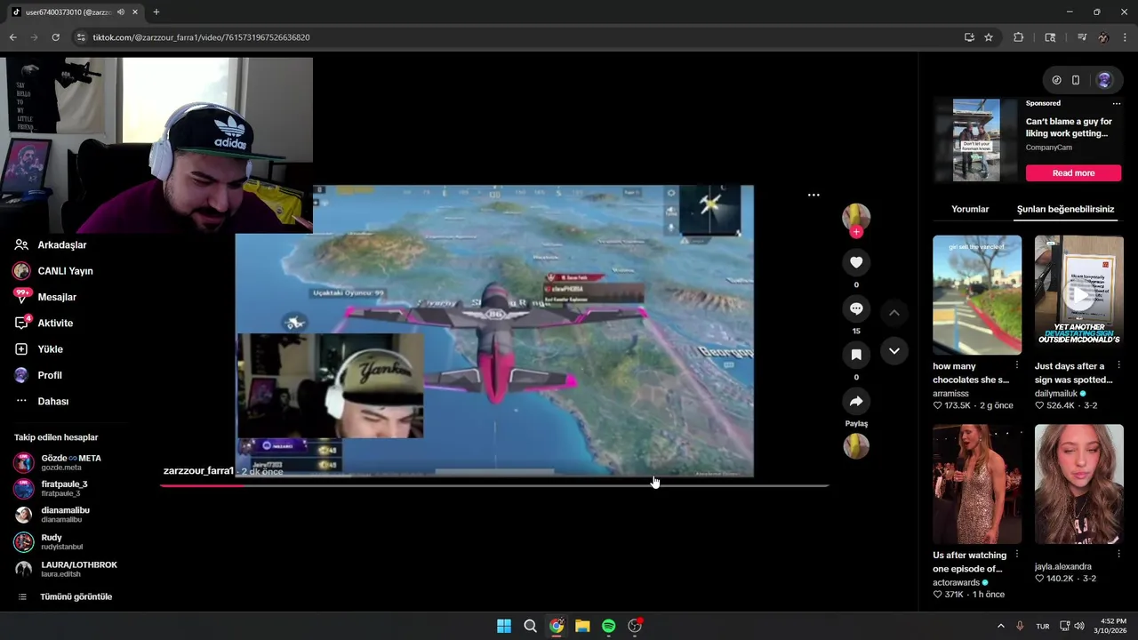The height and width of the screenshot is (640, 1138).
Task: View site information icon in address bar
Action: coord(81,37)
